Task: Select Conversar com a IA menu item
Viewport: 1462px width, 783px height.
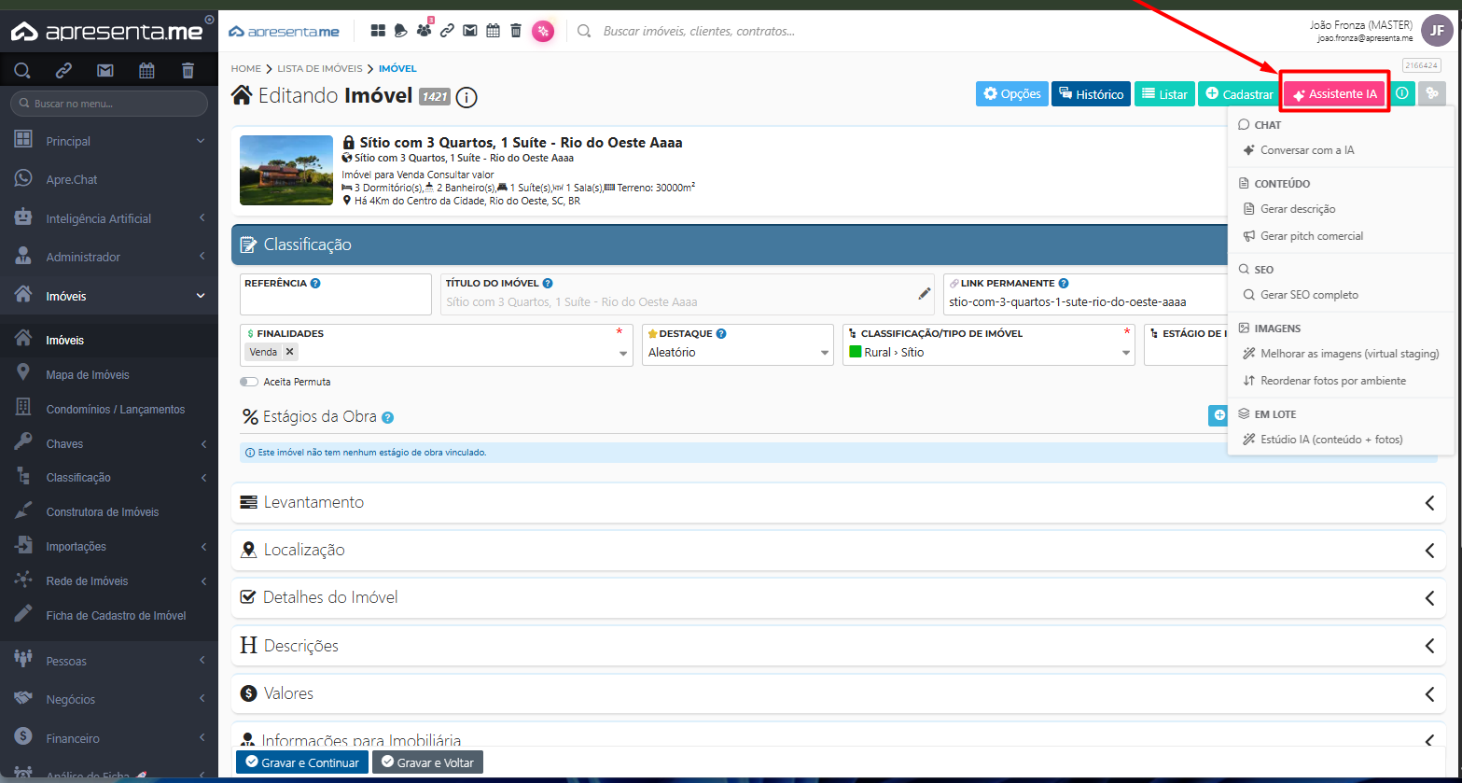Action: 1341,150
